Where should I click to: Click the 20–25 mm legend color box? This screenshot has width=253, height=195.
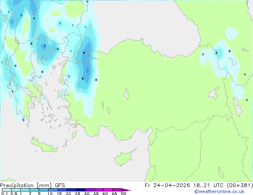[71, 190]
